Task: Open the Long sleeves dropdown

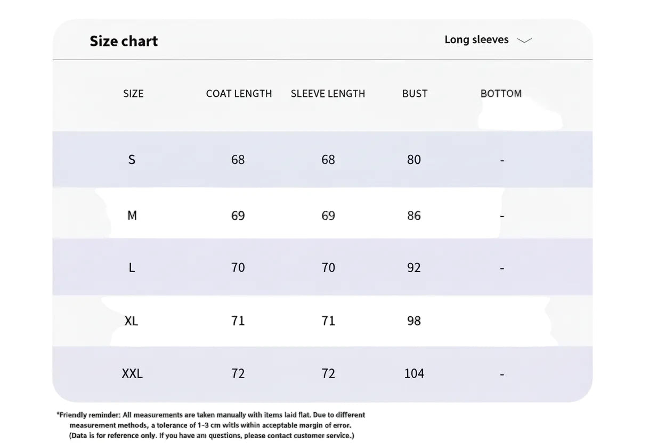Action: (488, 40)
